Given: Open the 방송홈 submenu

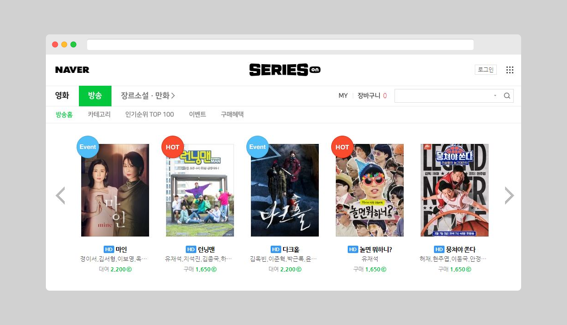Looking at the screenshot, I should pyautogui.click(x=64, y=115).
